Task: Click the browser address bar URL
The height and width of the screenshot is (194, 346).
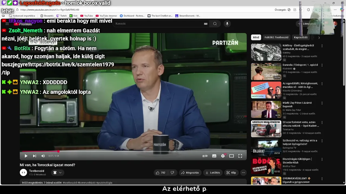Action: coord(50,10)
